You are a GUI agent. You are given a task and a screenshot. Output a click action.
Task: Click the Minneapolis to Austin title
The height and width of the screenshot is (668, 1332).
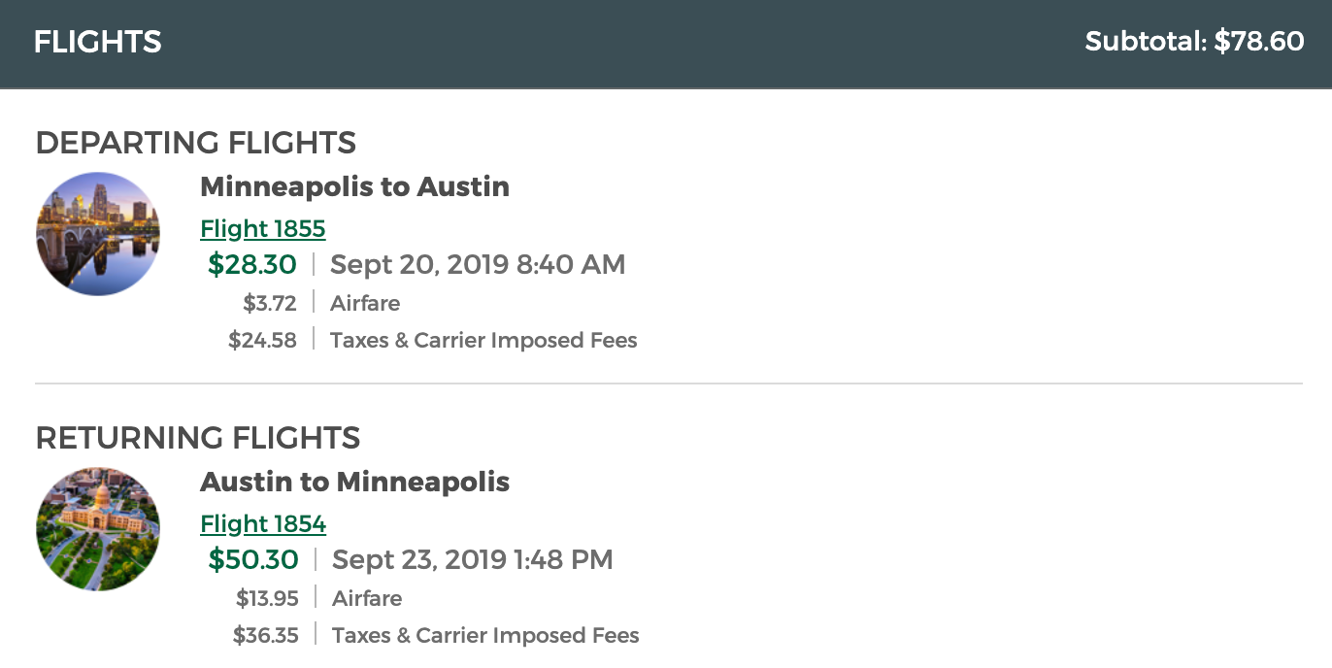click(354, 186)
